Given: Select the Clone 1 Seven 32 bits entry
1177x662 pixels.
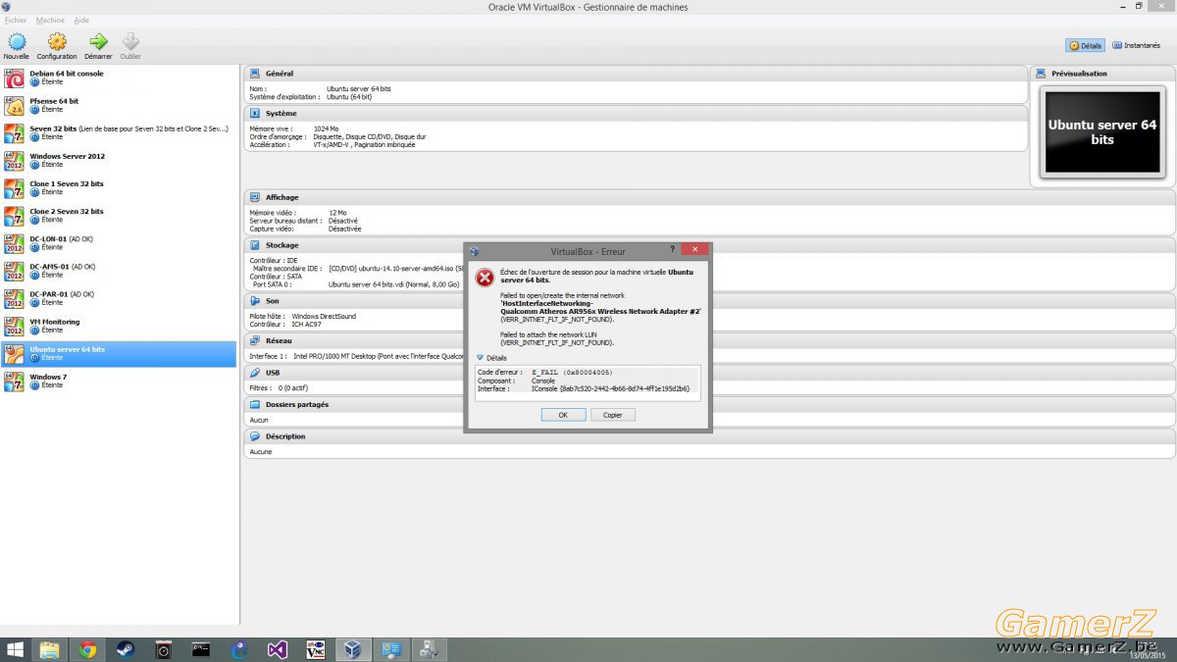Looking at the screenshot, I should point(119,188).
